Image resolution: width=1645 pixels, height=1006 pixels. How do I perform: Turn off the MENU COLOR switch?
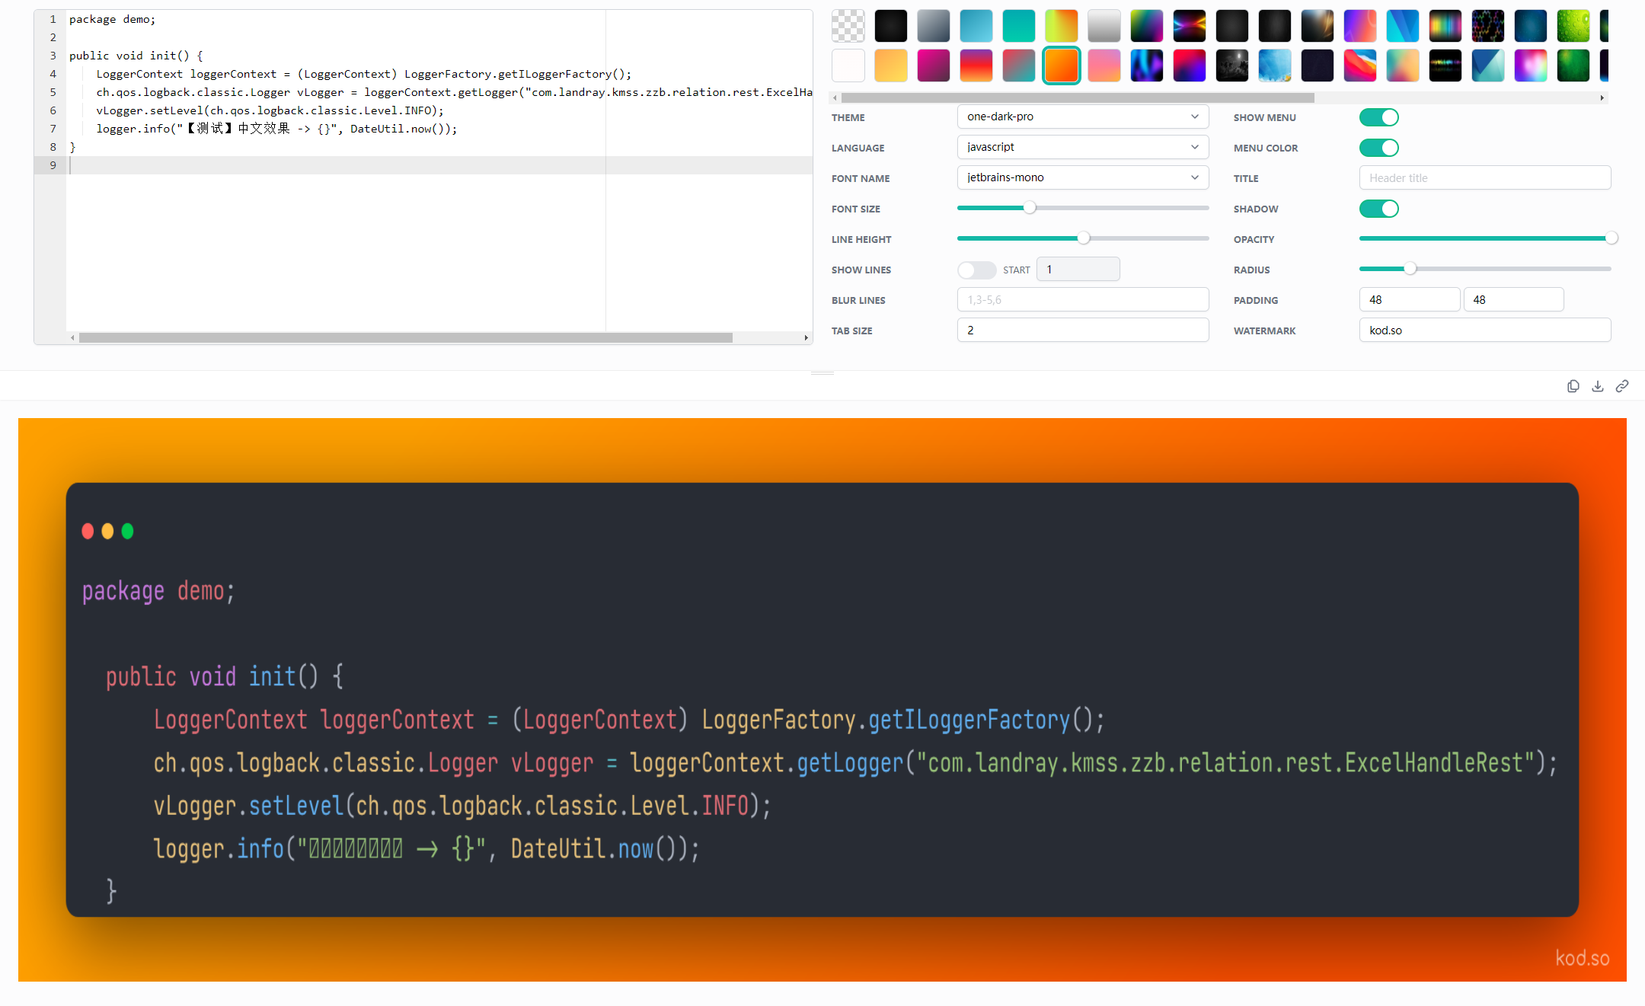[1378, 148]
